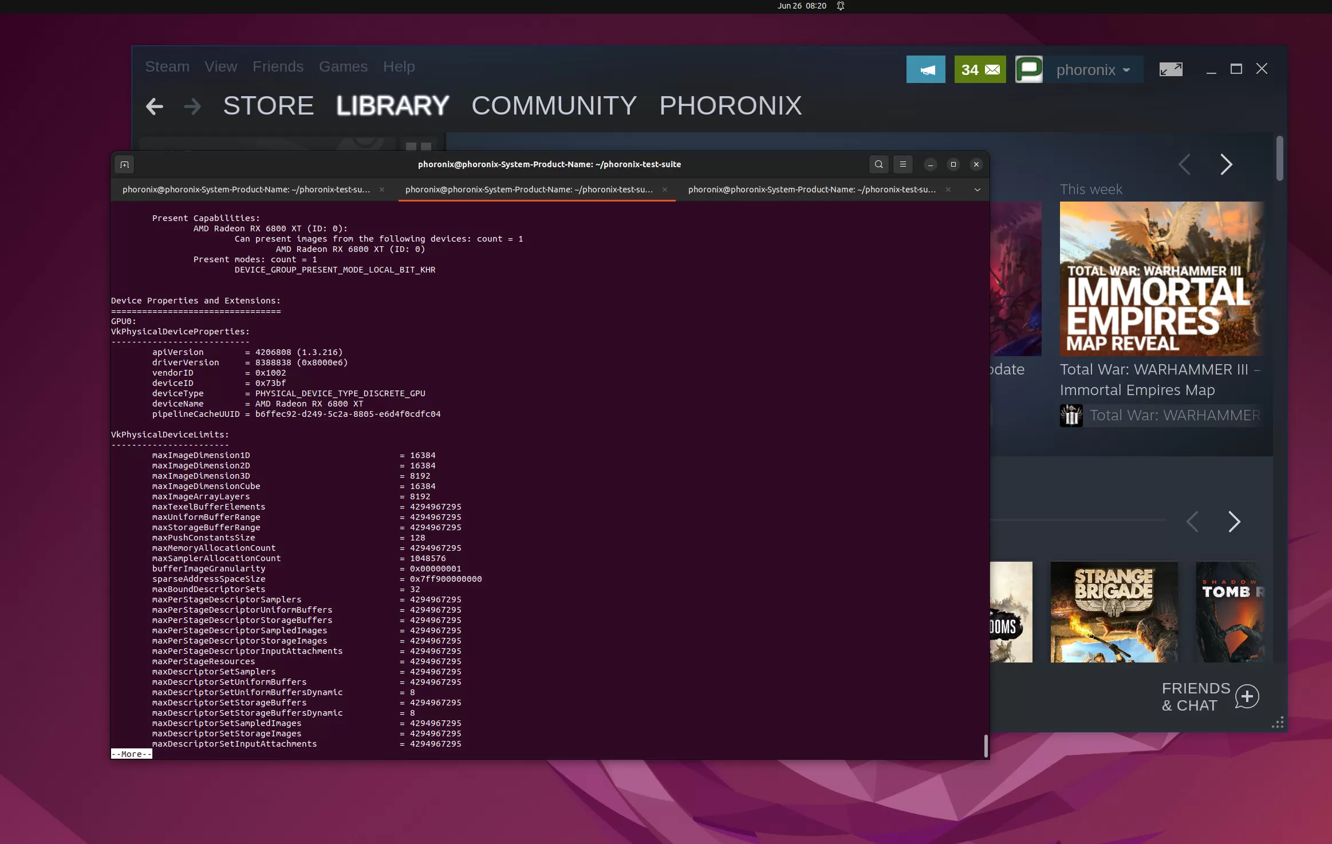Open the Steam notifications icon
Screen dimensions: 1332x844
[x=924, y=69]
